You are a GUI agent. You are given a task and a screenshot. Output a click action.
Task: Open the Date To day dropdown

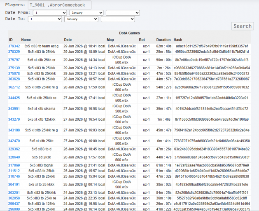(x=45, y=19)
